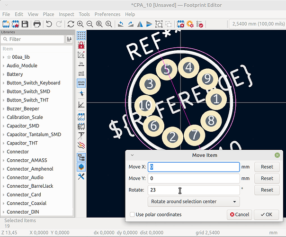Open the Edit menu
The image size is (286, 237).
point(19,14)
